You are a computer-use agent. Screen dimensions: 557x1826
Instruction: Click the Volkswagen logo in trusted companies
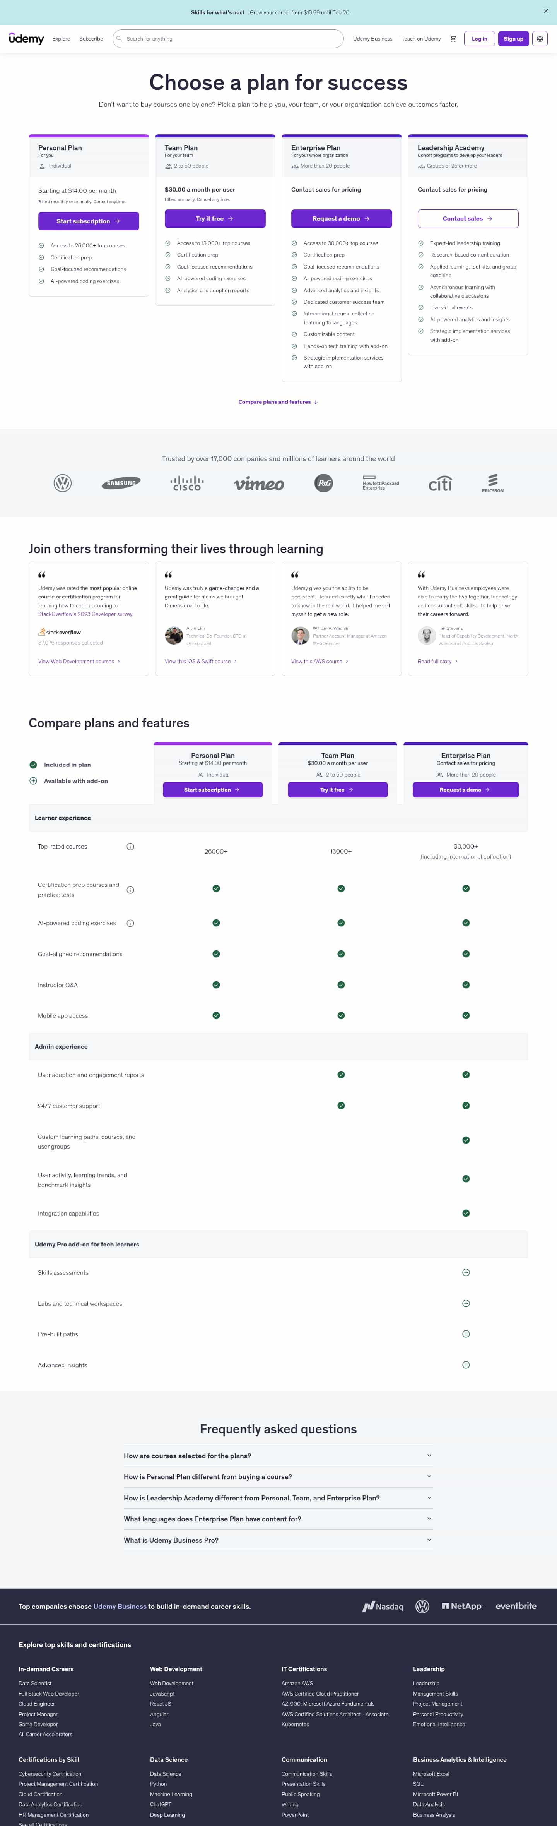tap(62, 484)
